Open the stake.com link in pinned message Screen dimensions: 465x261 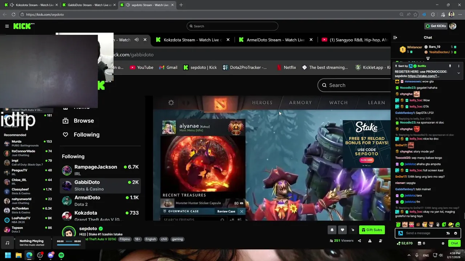pyautogui.click(x=423, y=76)
